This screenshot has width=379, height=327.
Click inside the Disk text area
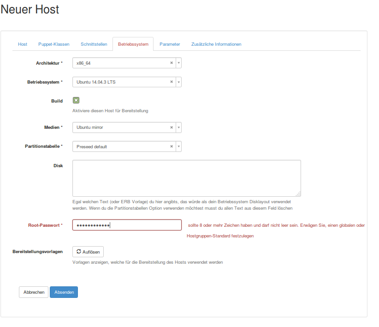[186, 178]
